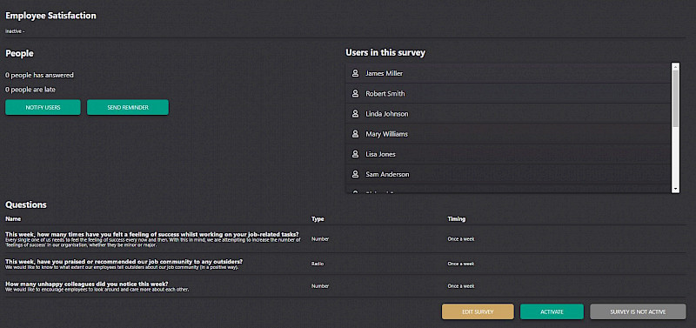
Task: Click the praised or recommended community question
Action: coord(124,261)
